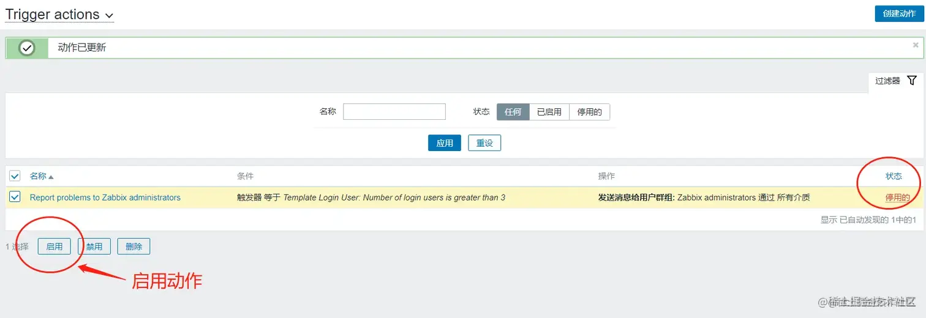The width and height of the screenshot is (926, 318).
Task: Click the 重设 filter button
Action: click(484, 143)
